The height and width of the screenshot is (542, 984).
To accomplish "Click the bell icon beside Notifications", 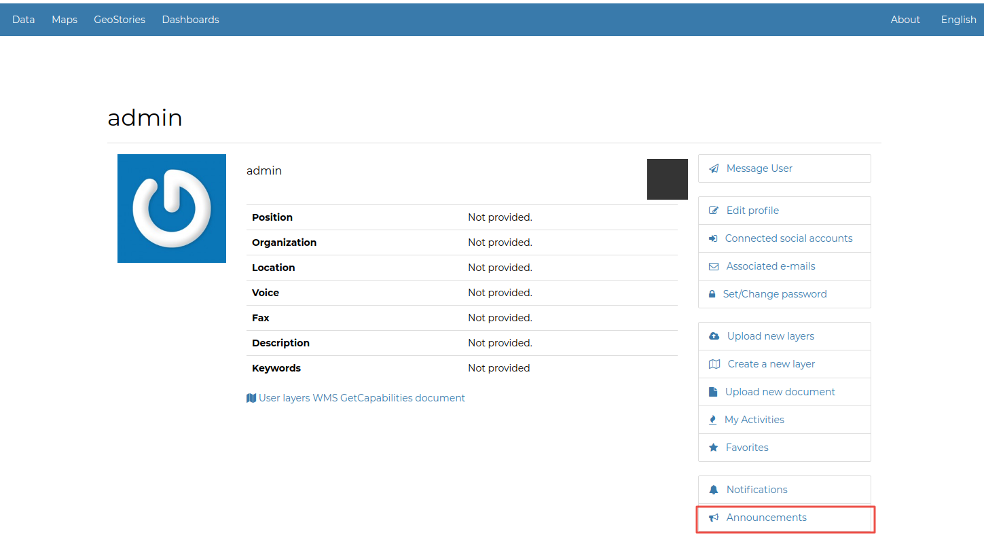I will [714, 490].
